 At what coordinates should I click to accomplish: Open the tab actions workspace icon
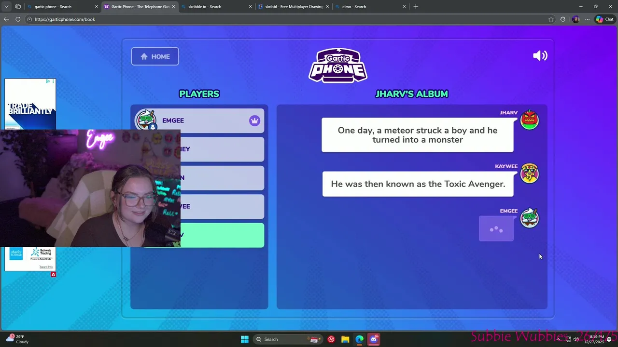(x=18, y=7)
